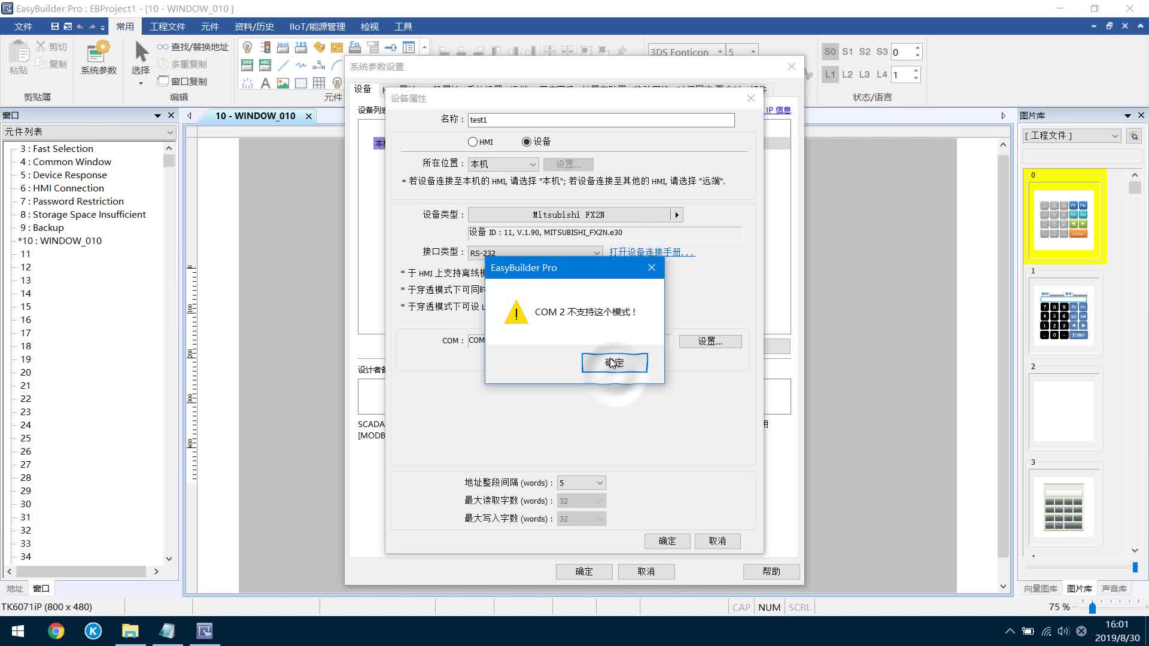Image resolution: width=1149 pixels, height=646 pixels.
Task: Select the picture object icon
Action: coord(283,83)
